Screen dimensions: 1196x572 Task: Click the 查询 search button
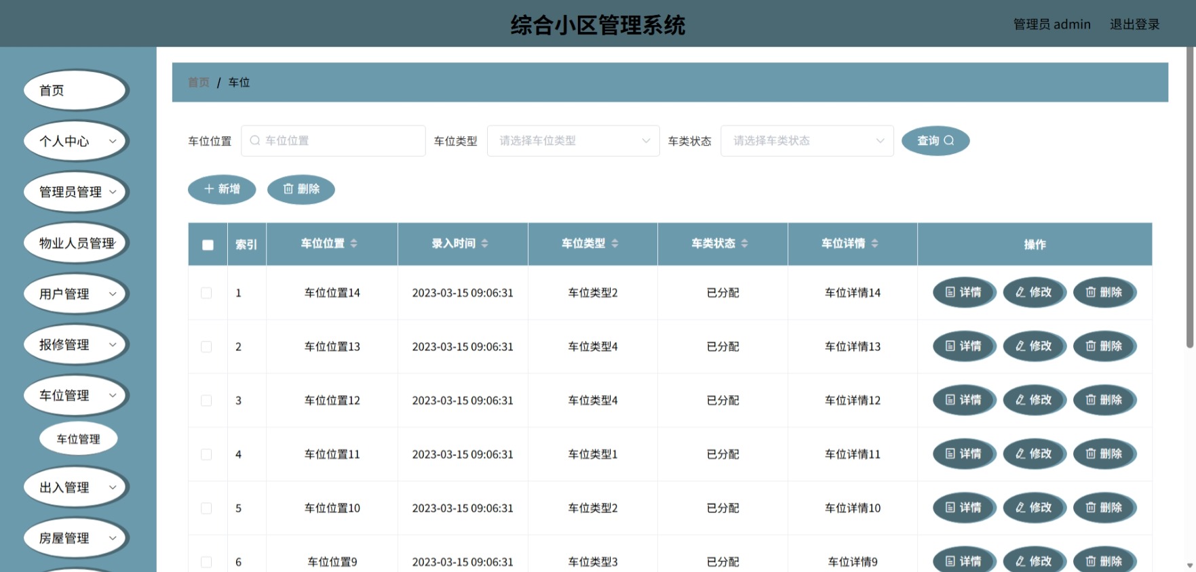[x=935, y=140]
